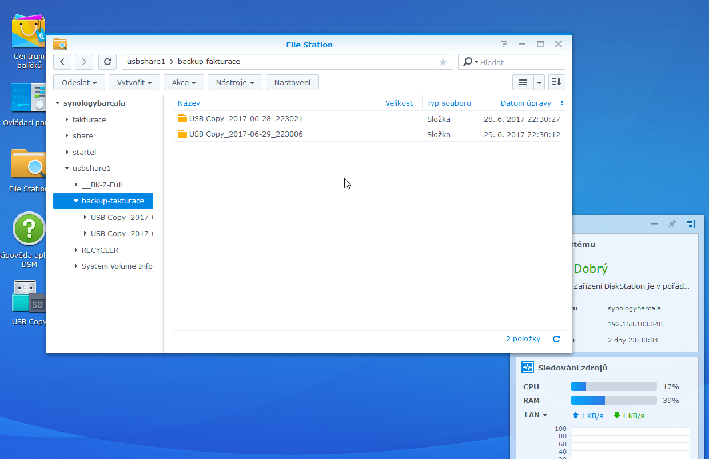Viewport: 709px width, 459px height.
Task: Select System Volume Info tree item
Action: [117, 266]
